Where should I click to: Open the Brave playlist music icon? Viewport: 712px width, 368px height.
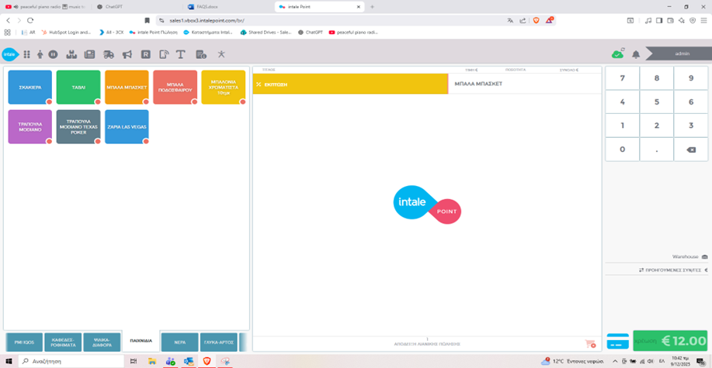648,20
